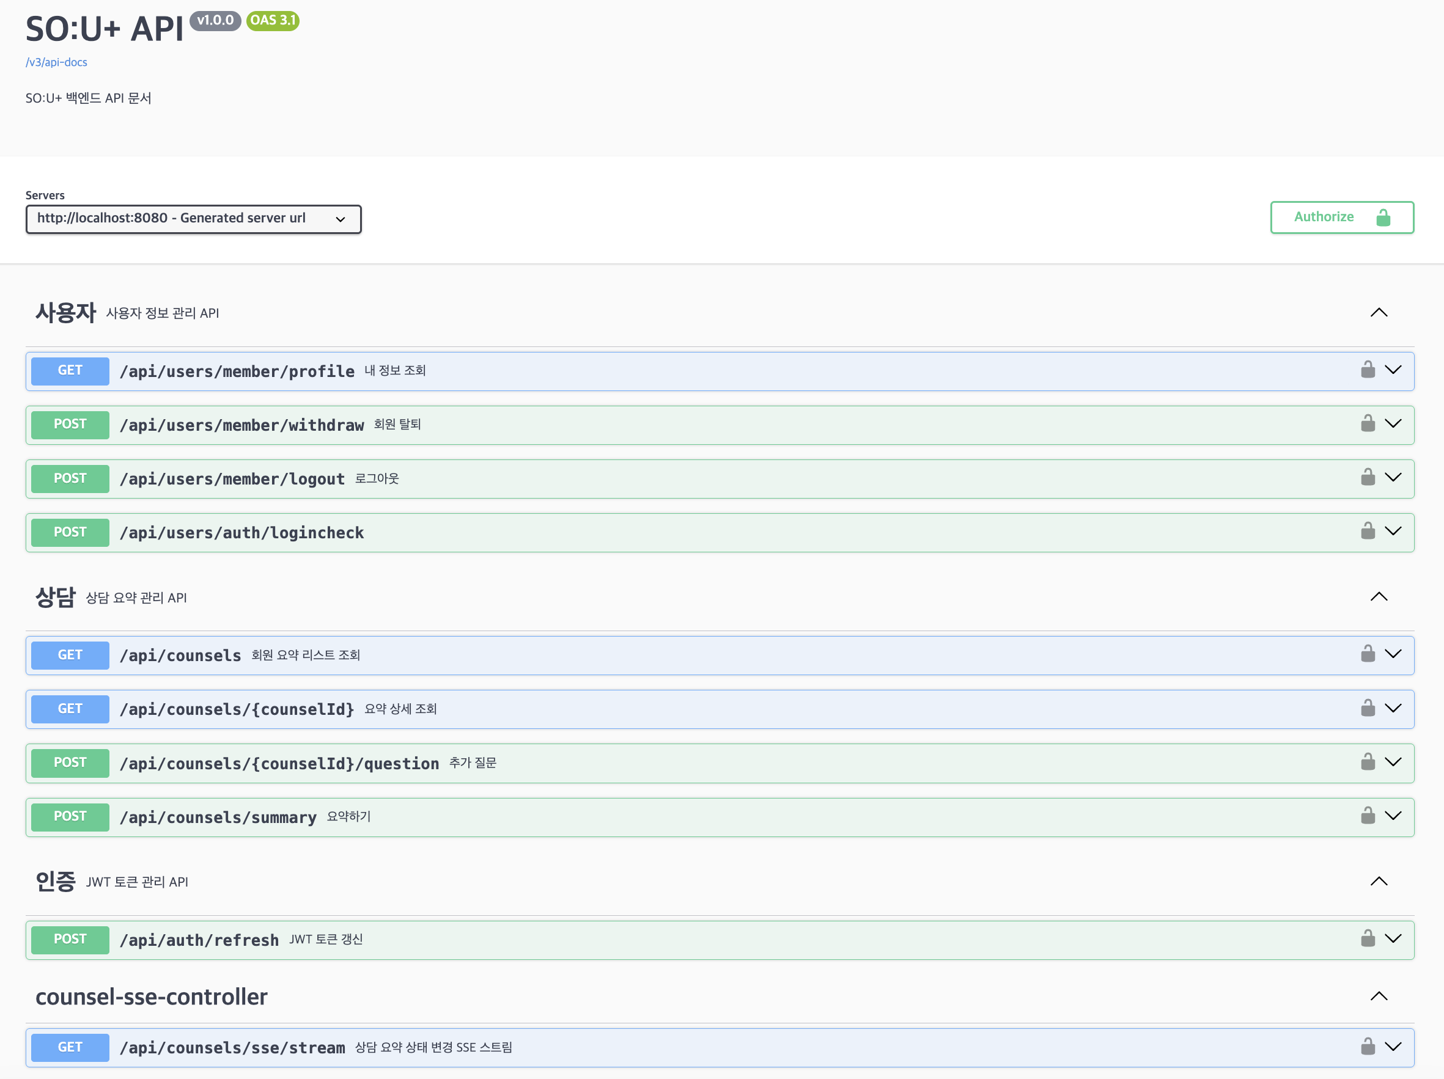The image size is (1444, 1079).
Task: Collapse the 인증 JWT section chevron
Action: coord(1379,881)
